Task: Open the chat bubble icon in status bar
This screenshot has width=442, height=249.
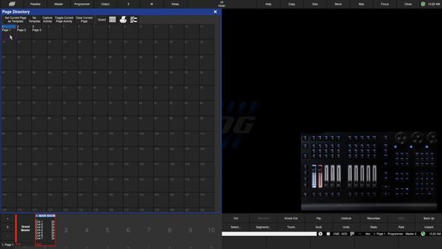Action: point(352,234)
